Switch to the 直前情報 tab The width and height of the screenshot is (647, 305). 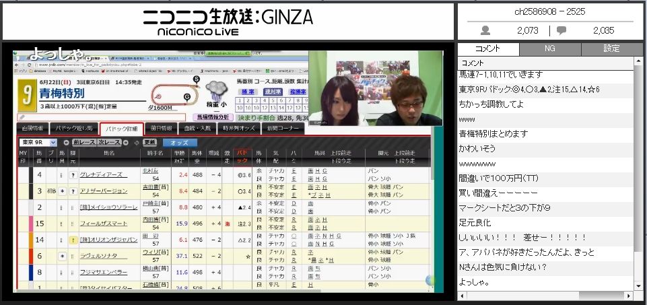pos(33,129)
